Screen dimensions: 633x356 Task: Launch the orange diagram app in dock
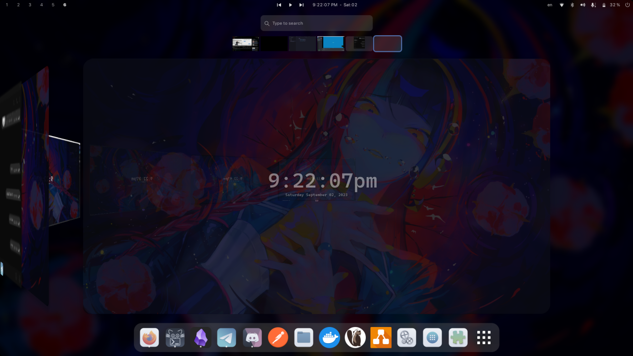coord(381,338)
